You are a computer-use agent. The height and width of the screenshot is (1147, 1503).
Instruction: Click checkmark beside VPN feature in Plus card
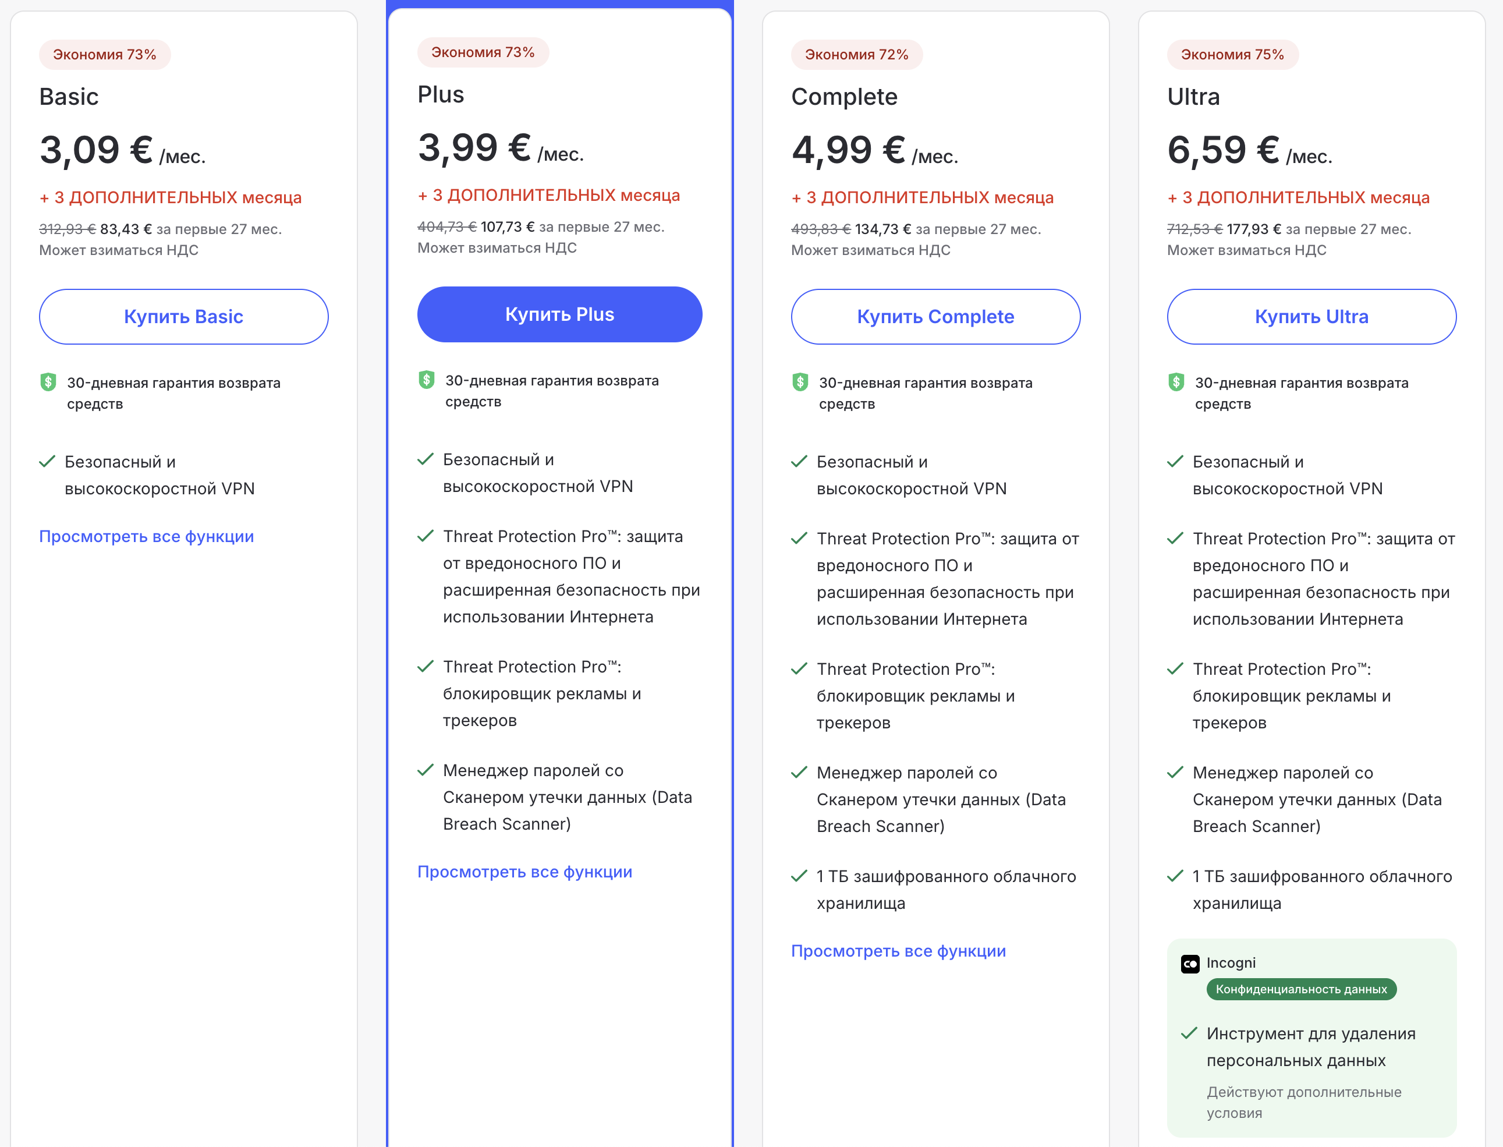(x=426, y=459)
